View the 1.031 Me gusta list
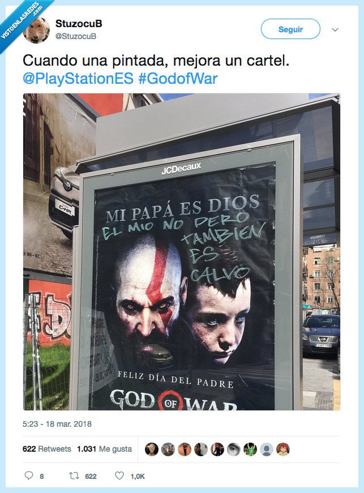The width and height of the screenshot is (364, 493). click(104, 449)
